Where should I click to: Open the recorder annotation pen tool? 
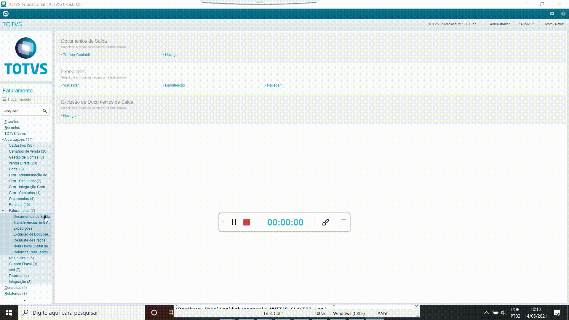(326, 222)
